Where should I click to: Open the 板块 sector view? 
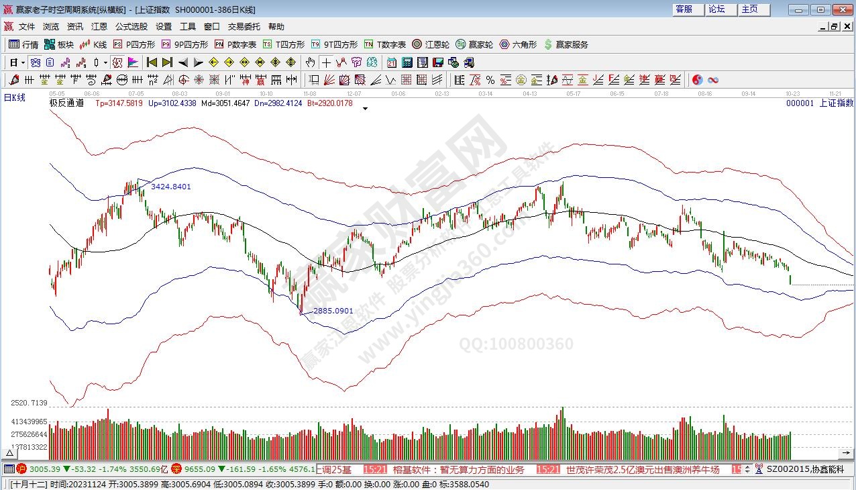point(59,44)
